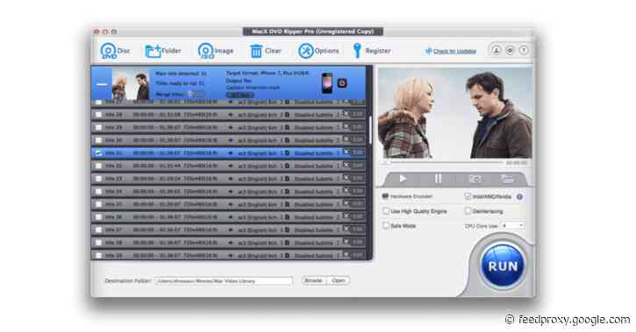The height and width of the screenshot is (332, 636).
Task: Open Register with the key icon
Action: pos(372,51)
